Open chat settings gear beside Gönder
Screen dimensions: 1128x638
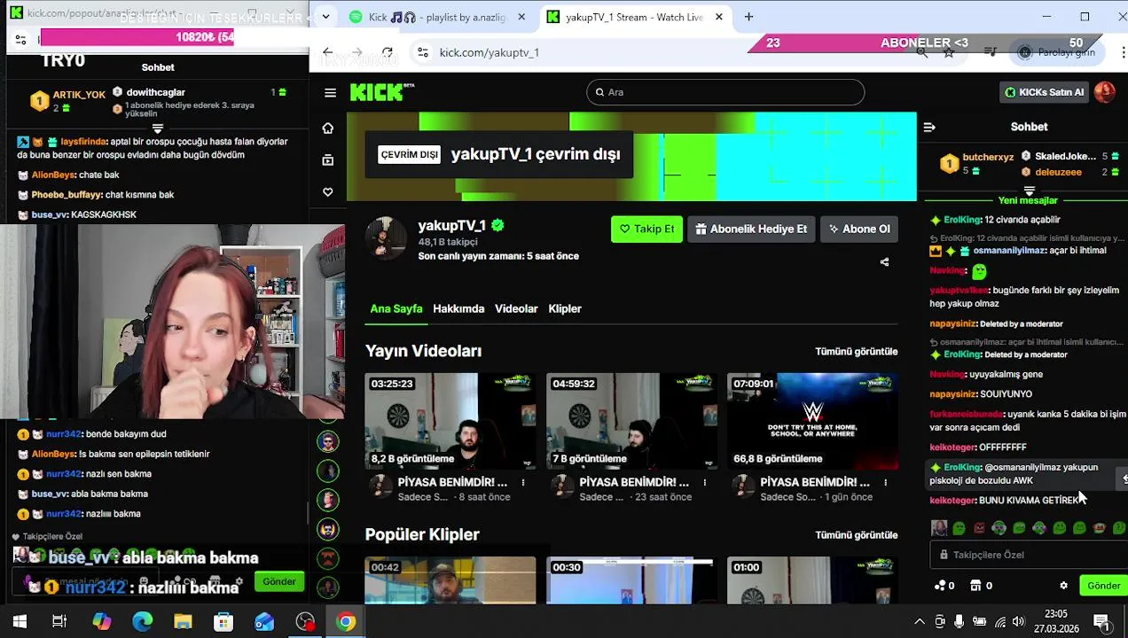coord(1063,586)
